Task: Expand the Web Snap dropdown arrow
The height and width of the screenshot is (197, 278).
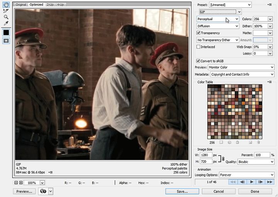Action: click(x=270, y=47)
